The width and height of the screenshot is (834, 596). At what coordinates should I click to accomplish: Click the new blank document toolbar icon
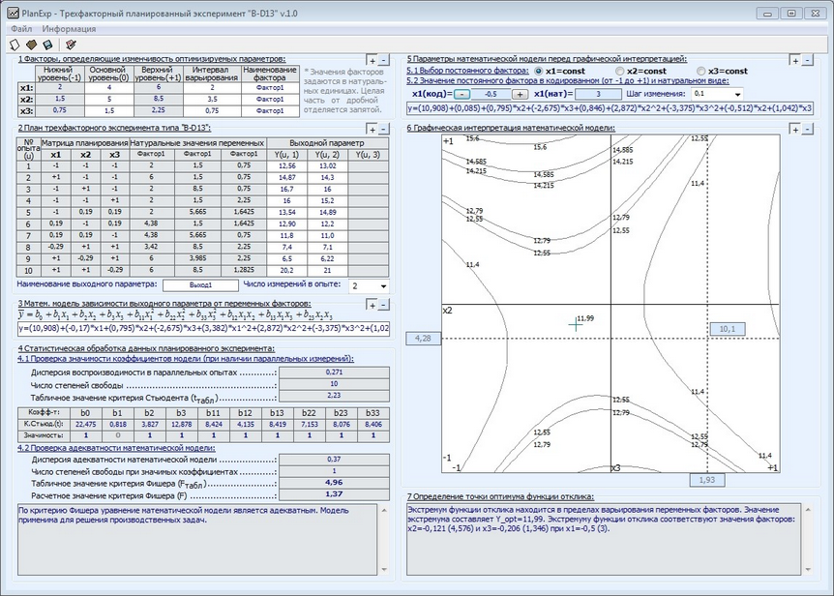16,45
